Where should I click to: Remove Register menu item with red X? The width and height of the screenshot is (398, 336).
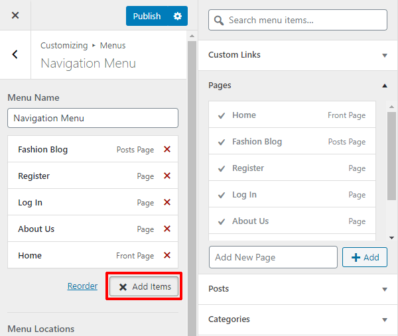click(167, 176)
